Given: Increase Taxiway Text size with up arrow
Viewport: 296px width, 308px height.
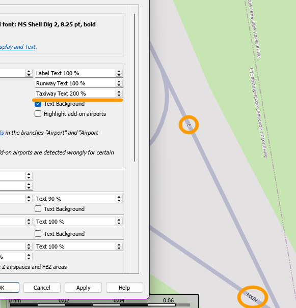Looking at the screenshot, I should click(x=119, y=91).
